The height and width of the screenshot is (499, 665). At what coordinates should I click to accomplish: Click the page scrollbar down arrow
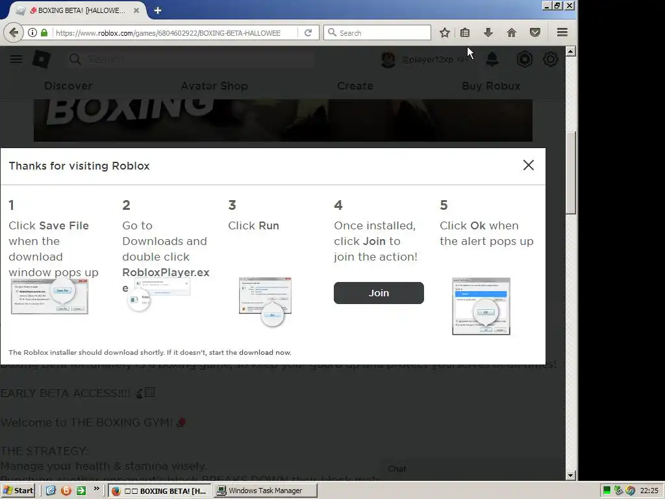(x=571, y=475)
